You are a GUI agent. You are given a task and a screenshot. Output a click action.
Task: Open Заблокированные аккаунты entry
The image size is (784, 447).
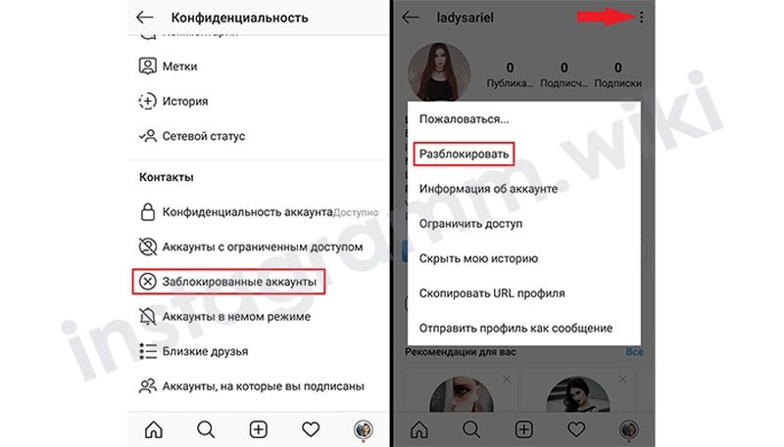click(x=228, y=282)
